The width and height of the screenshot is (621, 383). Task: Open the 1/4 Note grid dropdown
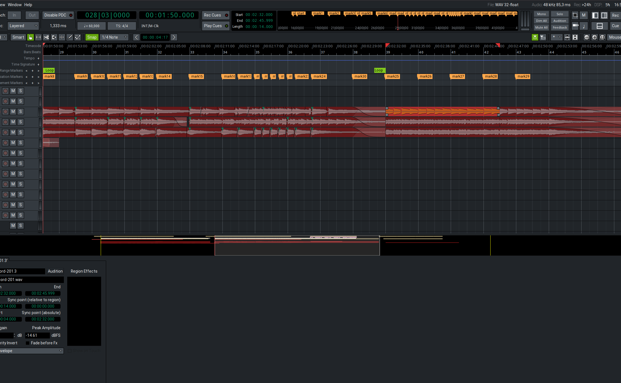point(114,37)
